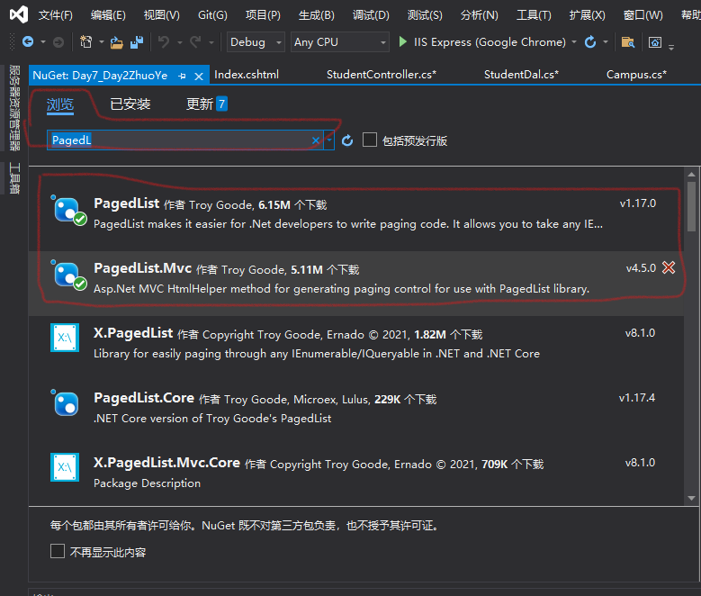Expand the back navigation history dropdown
The width and height of the screenshot is (701, 596).
[43, 42]
